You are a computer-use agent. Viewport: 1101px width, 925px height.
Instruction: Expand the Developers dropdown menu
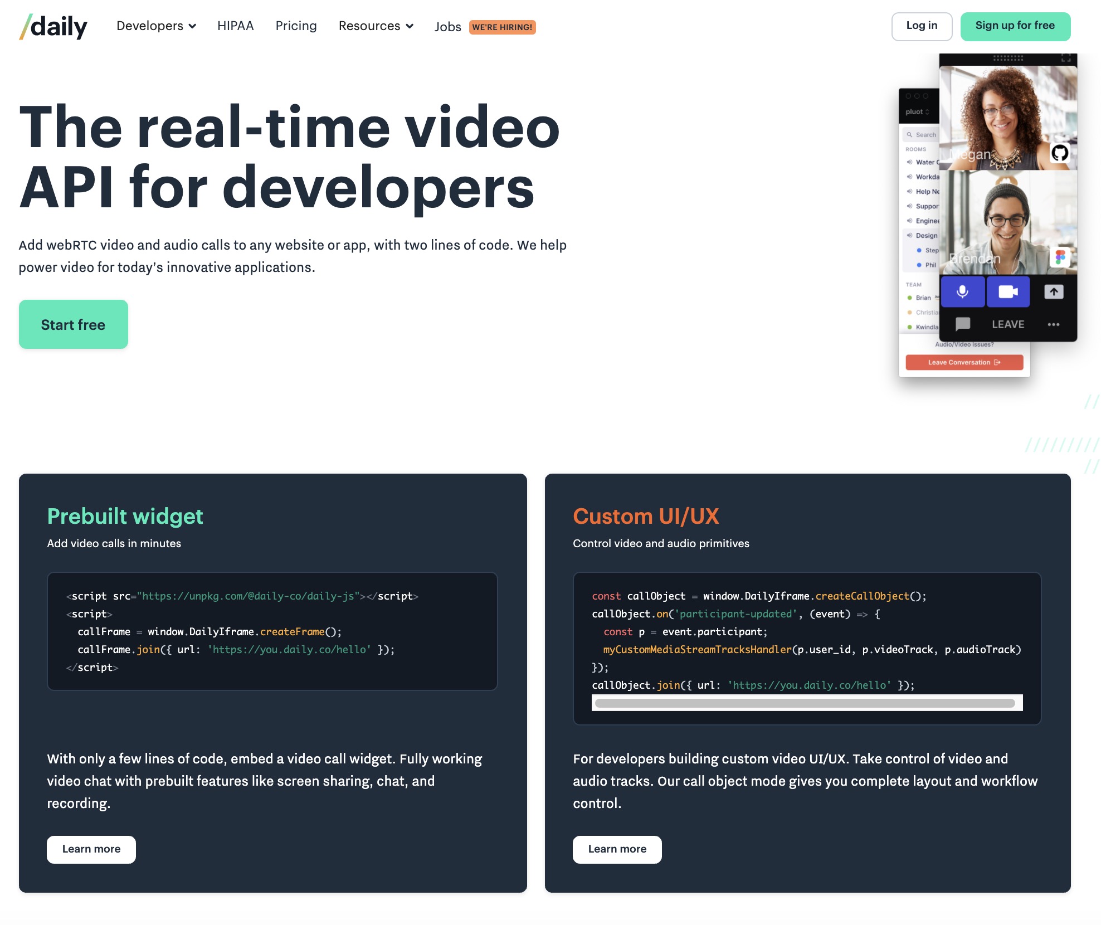pos(156,26)
